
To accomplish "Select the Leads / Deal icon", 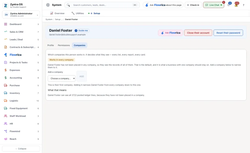I will pos(5,40).
